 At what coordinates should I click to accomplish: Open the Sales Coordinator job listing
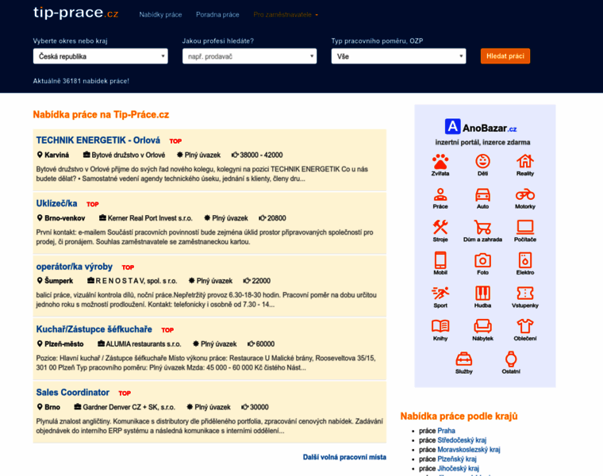tap(73, 393)
